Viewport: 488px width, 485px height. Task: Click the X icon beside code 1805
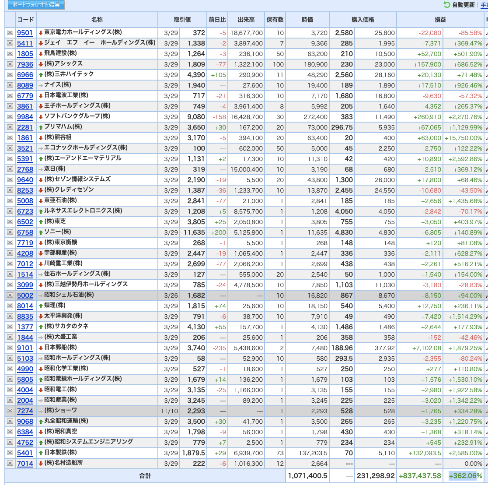10,53
